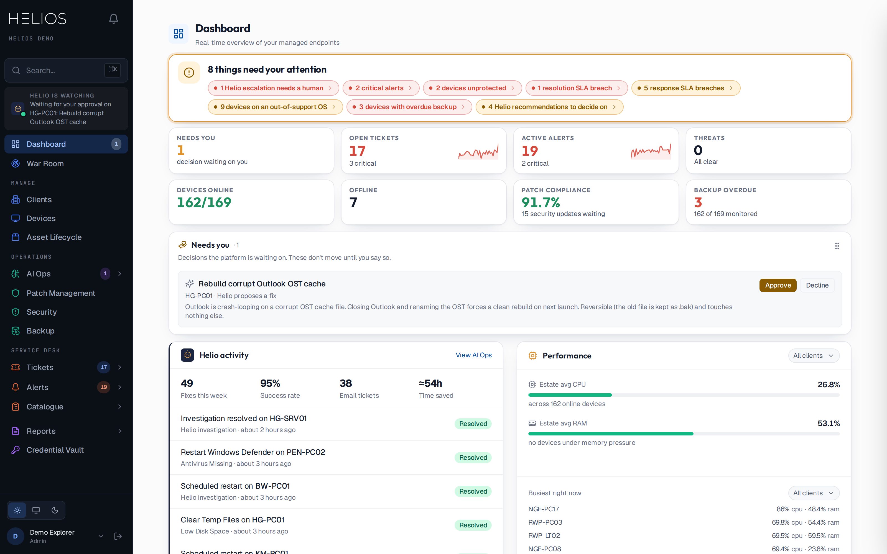Click the log out icon
This screenshot has height=554, width=887.
click(x=118, y=536)
